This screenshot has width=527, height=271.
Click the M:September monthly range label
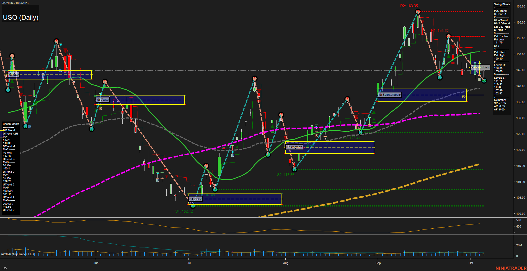pyautogui.click(x=390, y=95)
